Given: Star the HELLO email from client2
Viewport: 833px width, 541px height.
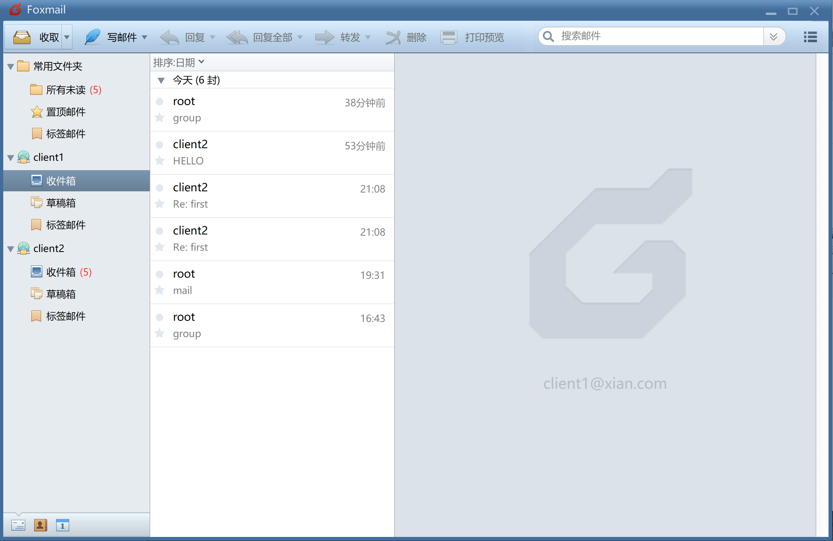Looking at the screenshot, I should pos(160,161).
